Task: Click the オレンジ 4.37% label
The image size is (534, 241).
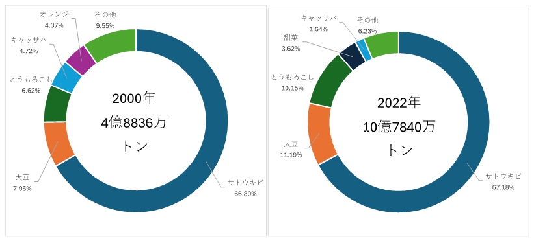Action: click(x=54, y=19)
